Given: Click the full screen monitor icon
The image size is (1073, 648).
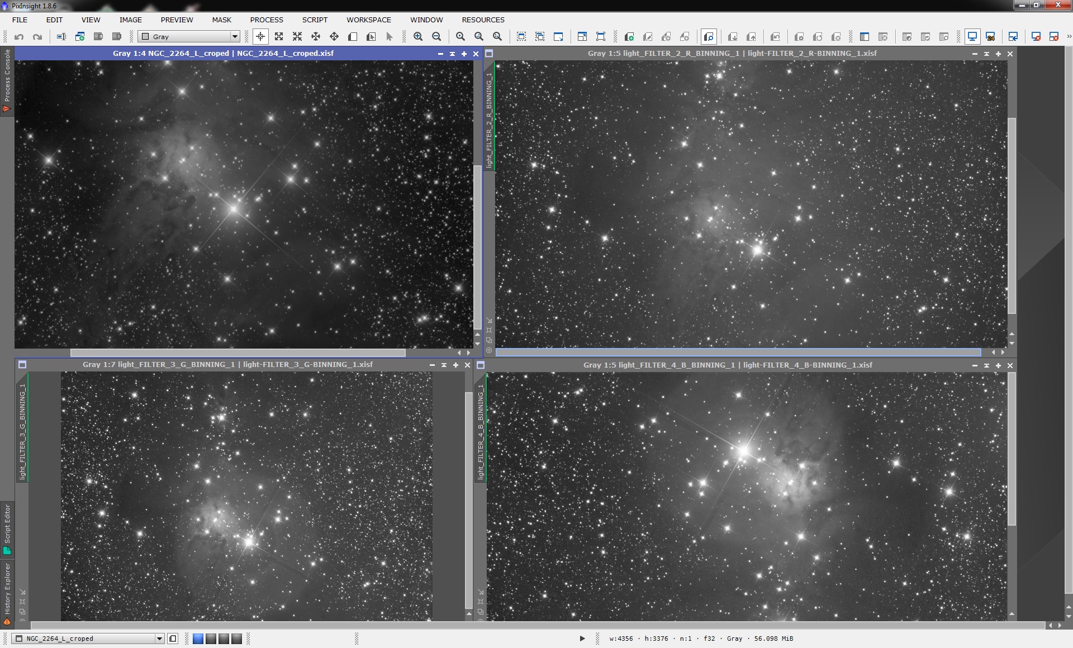Looking at the screenshot, I should point(972,37).
